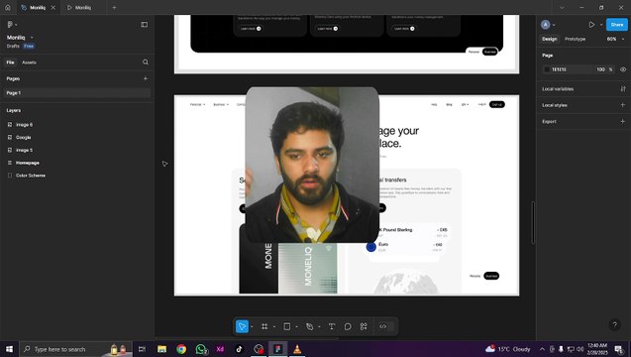This screenshot has width=631, height=357.
Task: Open the user avatar dropdown
Action: pyautogui.click(x=548, y=25)
